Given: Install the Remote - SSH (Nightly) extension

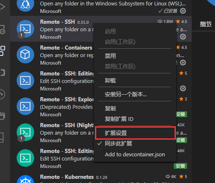Looking at the screenshot, I should (x=181, y=140).
